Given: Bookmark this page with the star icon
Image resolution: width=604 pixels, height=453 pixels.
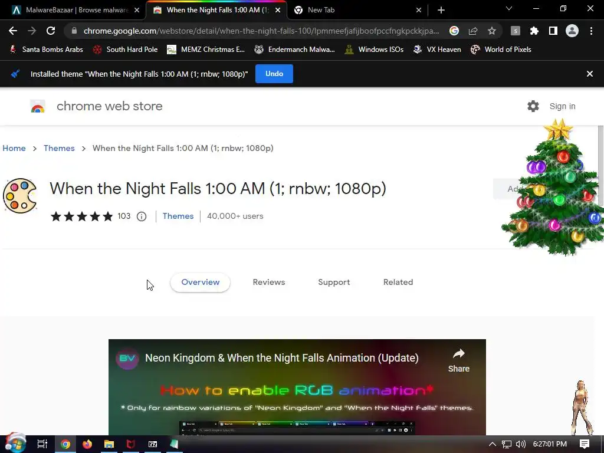Looking at the screenshot, I should 492,31.
